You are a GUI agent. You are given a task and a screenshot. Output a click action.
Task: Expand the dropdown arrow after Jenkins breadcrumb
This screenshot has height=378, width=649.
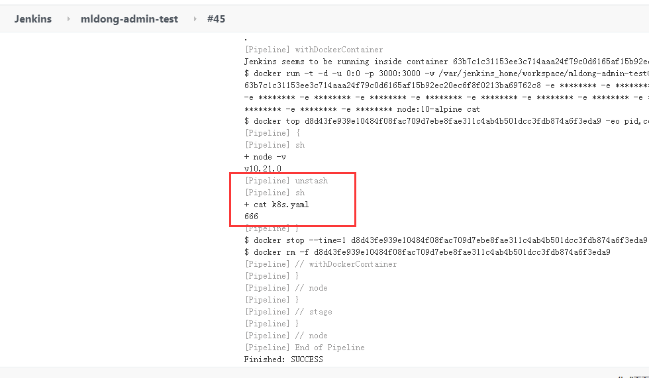[68, 19]
